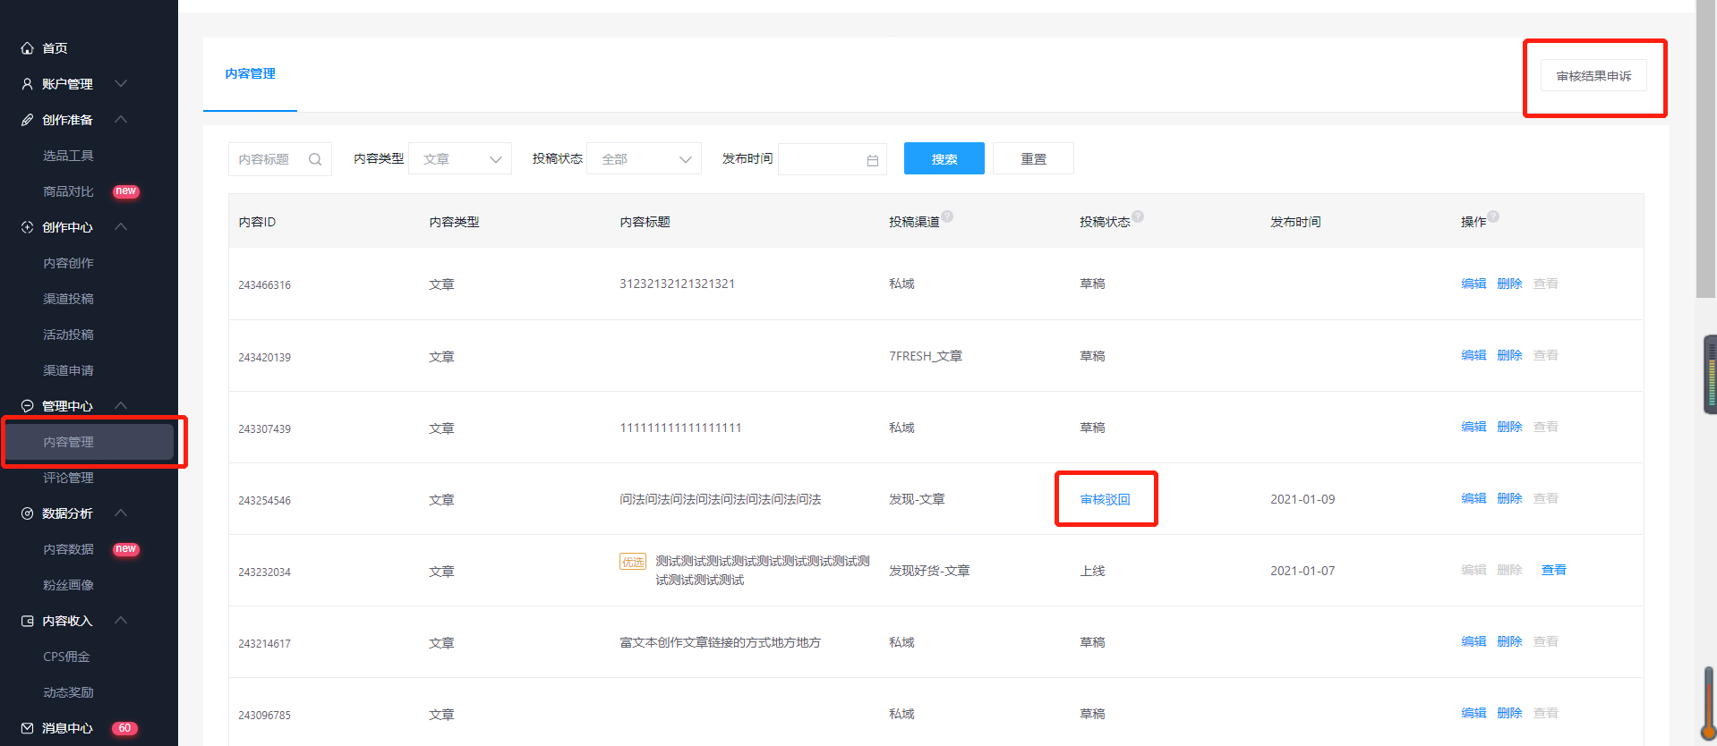Open 粉丝画像 sidebar item
This screenshot has width=1717, height=746.
coord(68,585)
